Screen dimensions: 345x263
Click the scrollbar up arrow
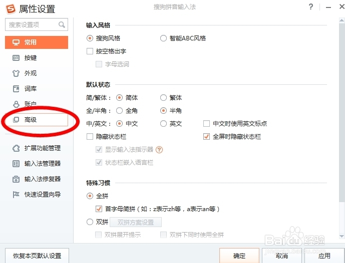point(341,20)
